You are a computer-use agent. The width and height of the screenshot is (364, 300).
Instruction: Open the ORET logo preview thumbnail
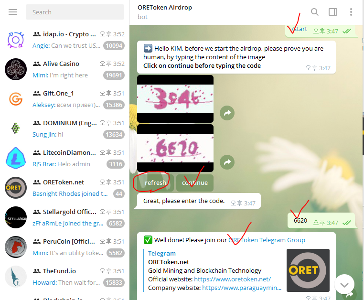coord(308,270)
